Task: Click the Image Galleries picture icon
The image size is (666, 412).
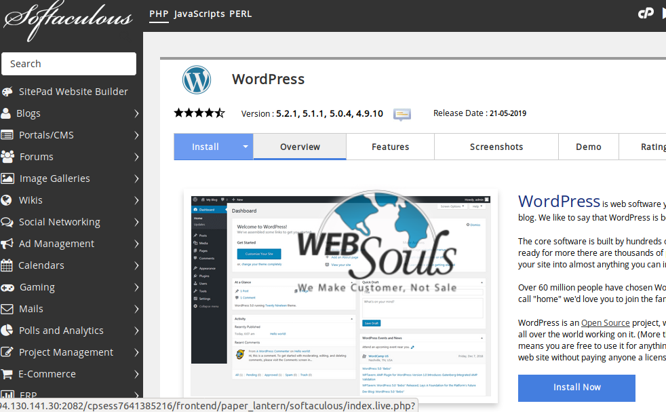Action: [x=7, y=178]
